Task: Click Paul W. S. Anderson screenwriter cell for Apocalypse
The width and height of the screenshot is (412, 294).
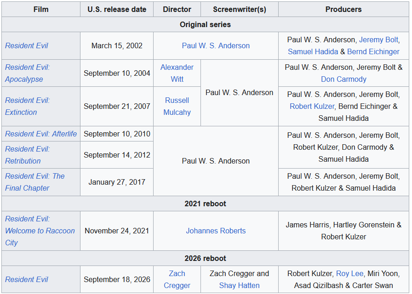Action: pyautogui.click(x=240, y=93)
